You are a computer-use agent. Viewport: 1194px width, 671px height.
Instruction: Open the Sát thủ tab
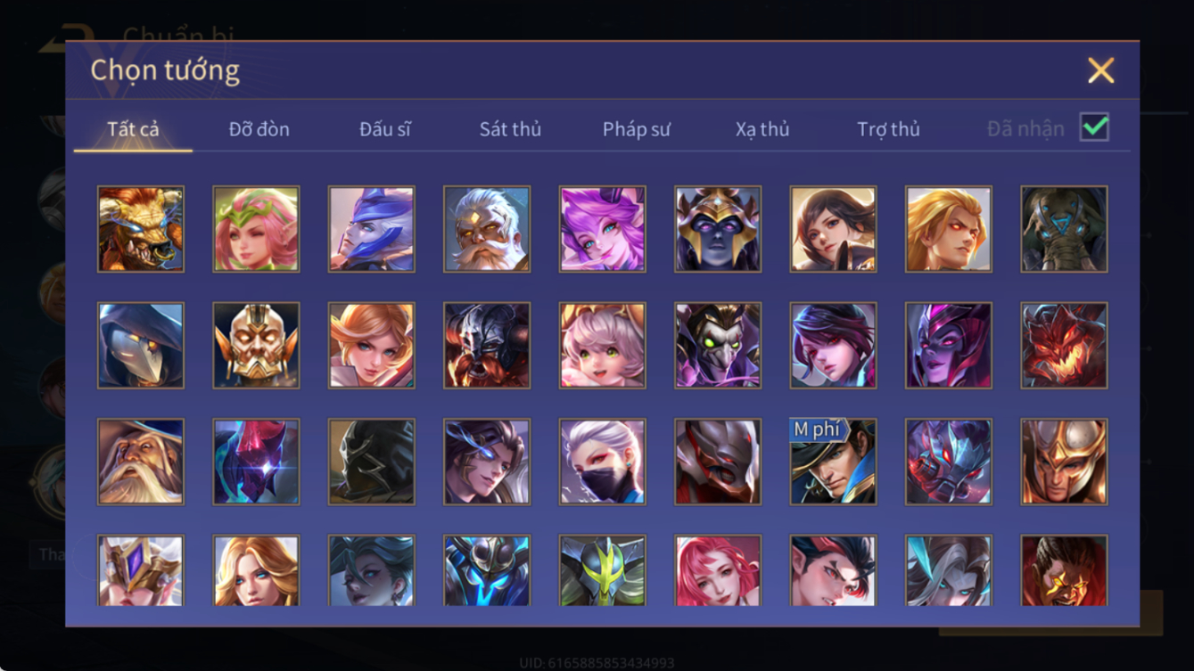coord(510,129)
